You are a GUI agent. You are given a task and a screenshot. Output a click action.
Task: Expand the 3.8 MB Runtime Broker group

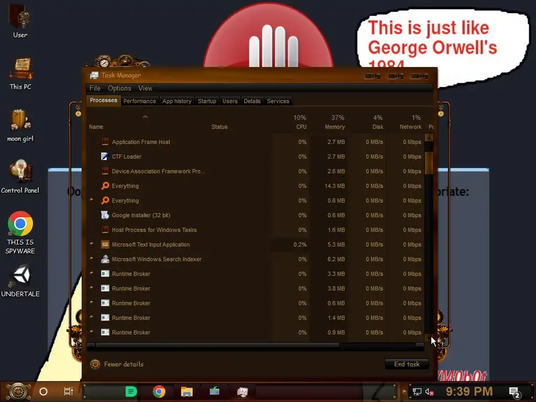(x=92, y=288)
